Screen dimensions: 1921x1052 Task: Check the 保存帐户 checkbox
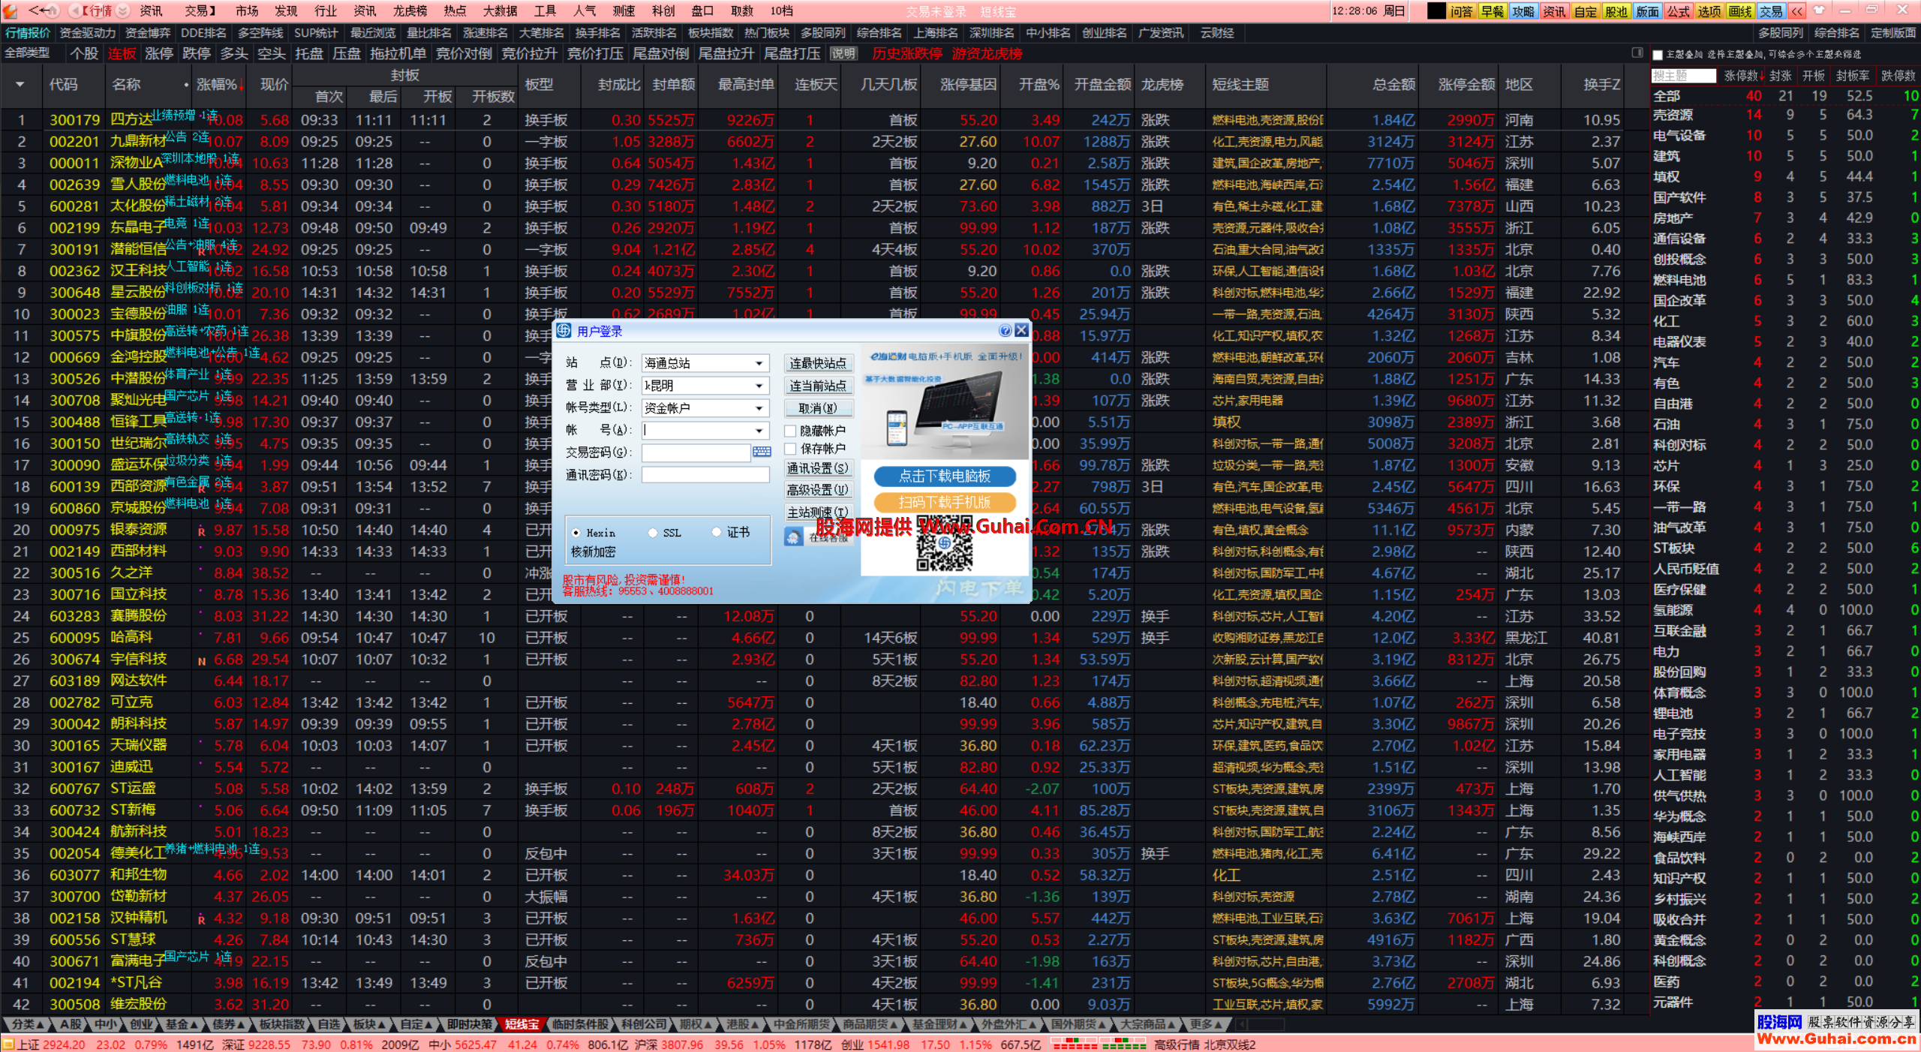click(790, 449)
